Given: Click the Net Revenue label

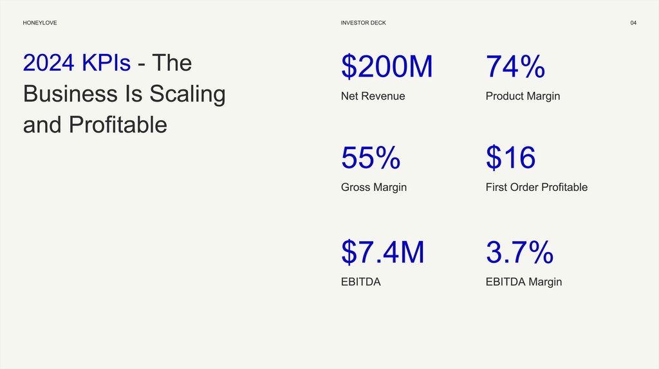Looking at the screenshot, I should coord(373,96).
